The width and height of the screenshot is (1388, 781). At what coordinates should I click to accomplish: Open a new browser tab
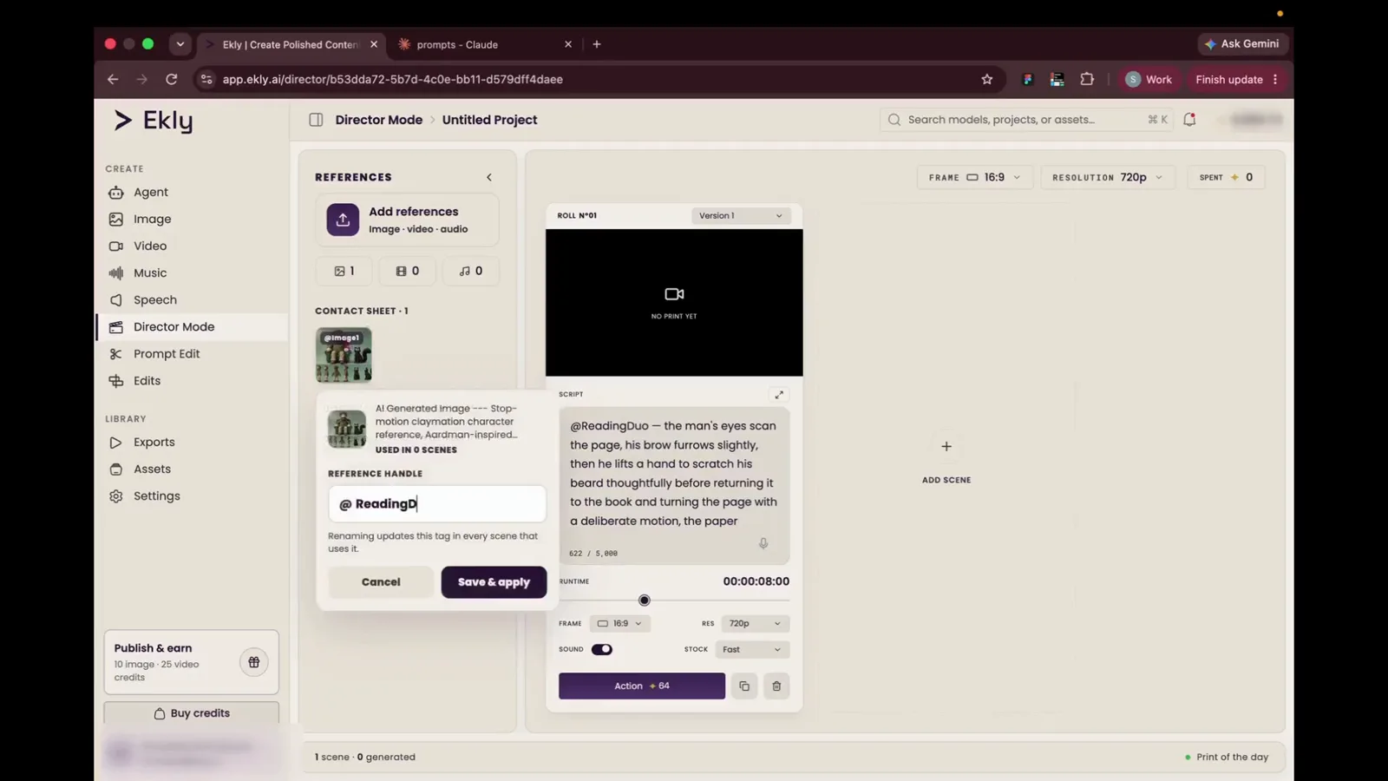597,44
